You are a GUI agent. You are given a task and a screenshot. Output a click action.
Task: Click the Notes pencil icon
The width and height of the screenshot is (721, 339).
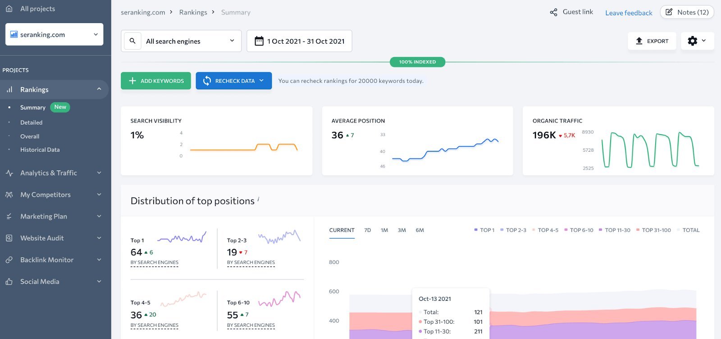(x=669, y=12)
